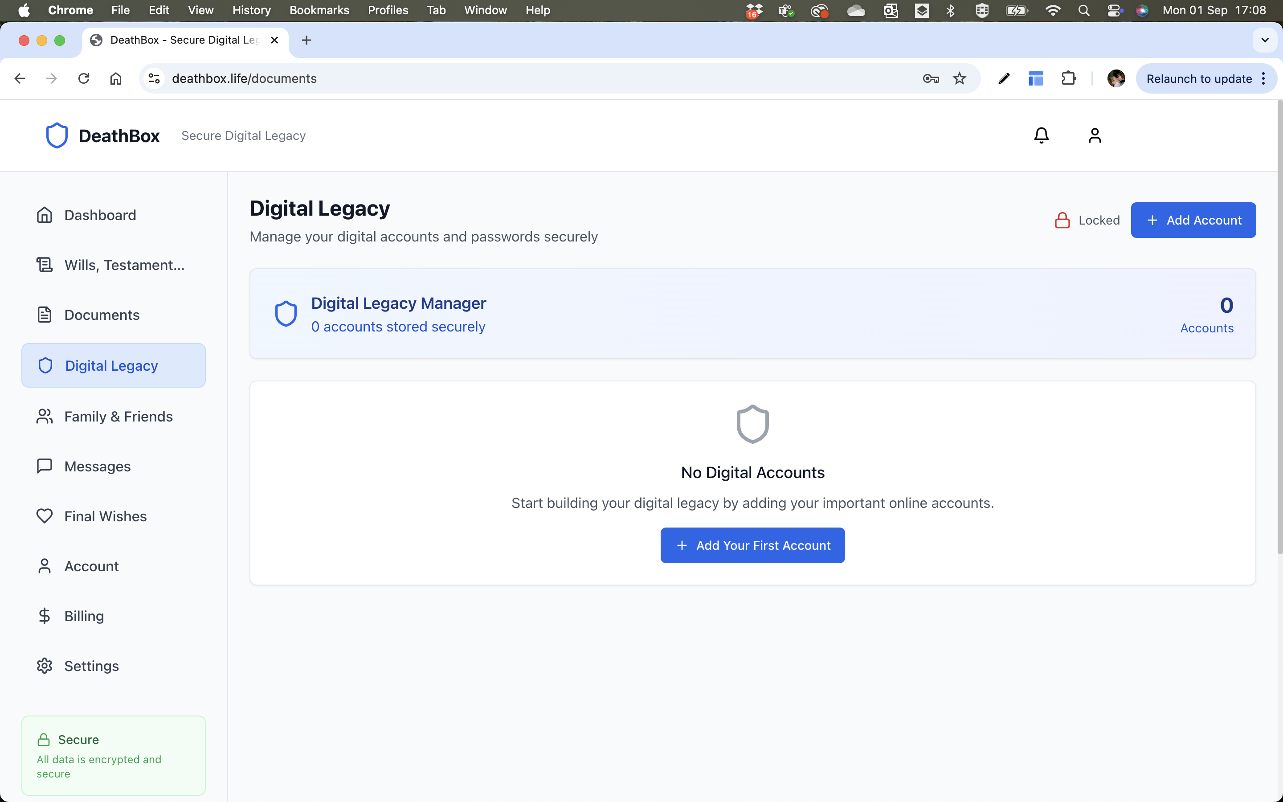Open the password key icon in address bar
The width and height of the screenshot is (1283, 802).
(931, 78)
